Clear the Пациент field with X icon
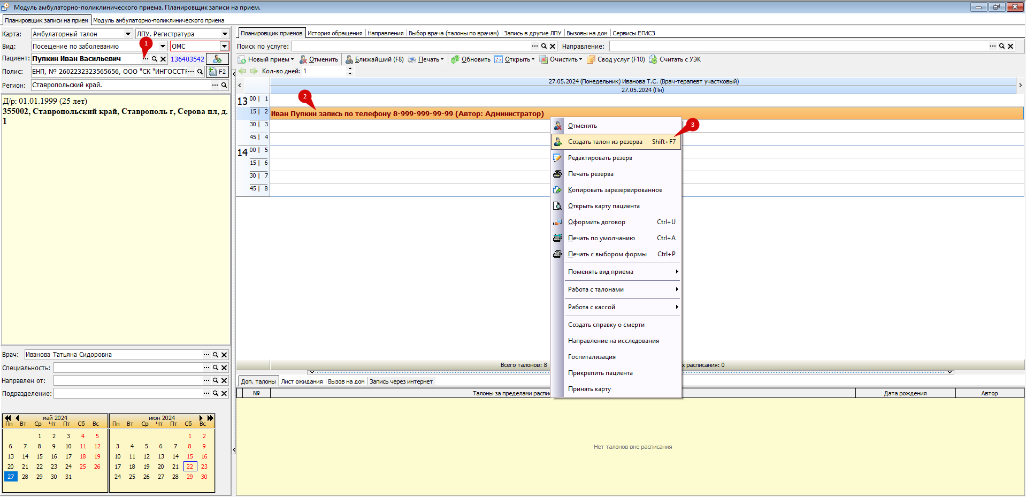 tap(163, 59)
